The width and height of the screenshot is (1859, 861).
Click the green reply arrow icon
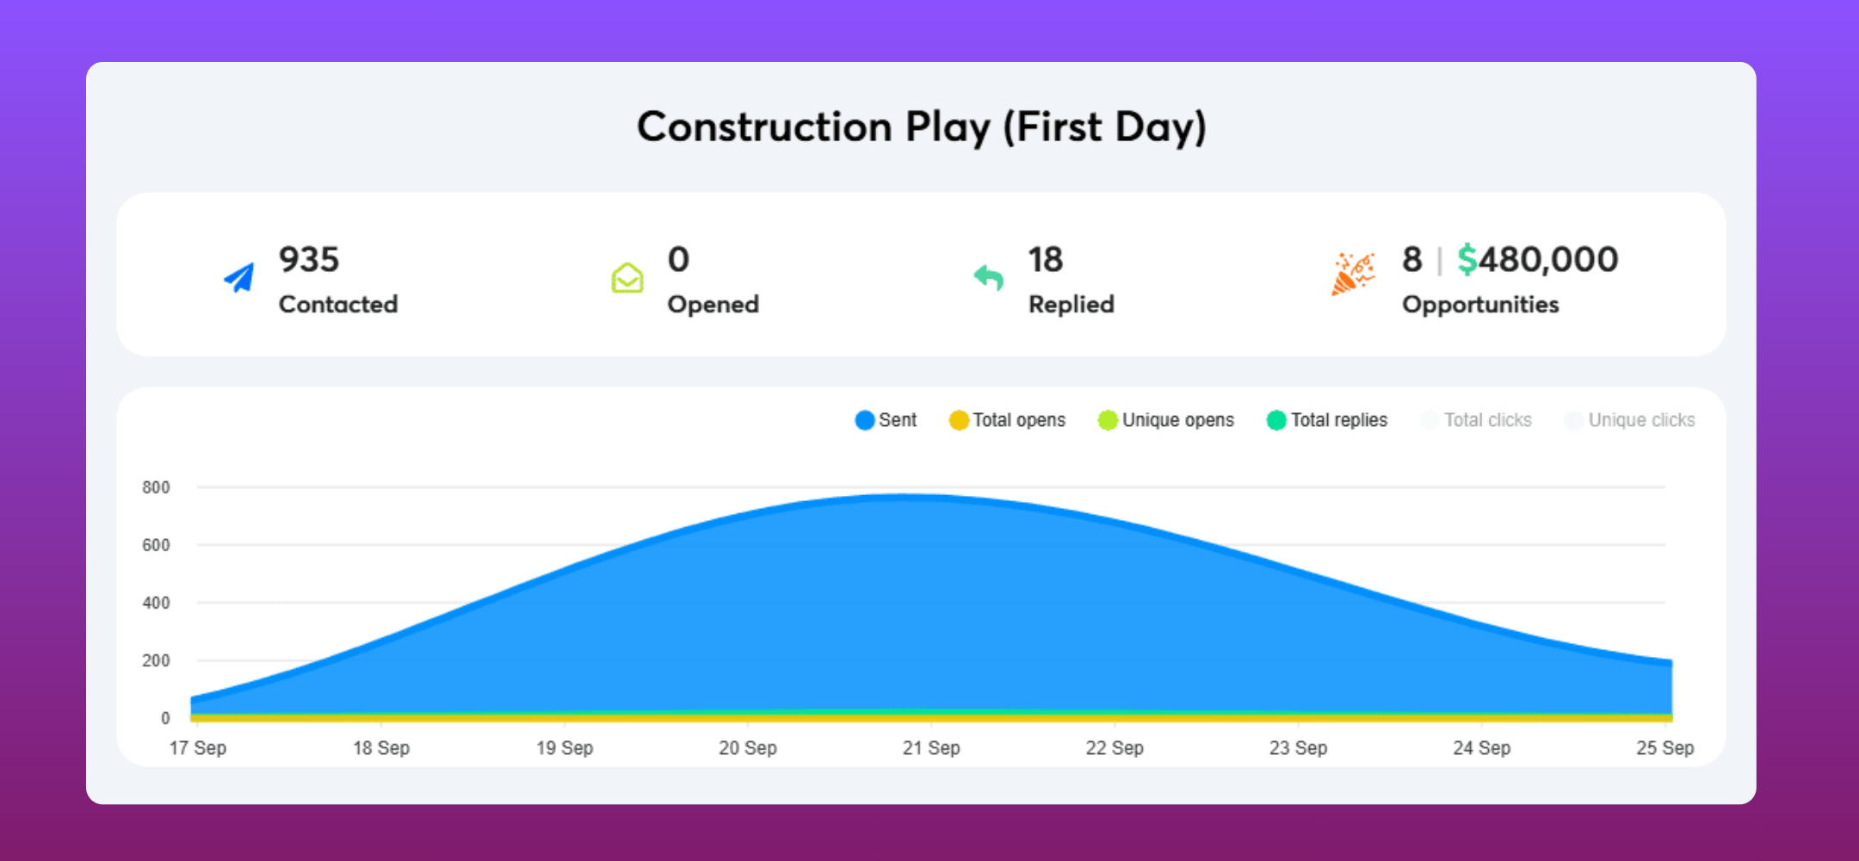pyautogui.click(x=989, y=277)
